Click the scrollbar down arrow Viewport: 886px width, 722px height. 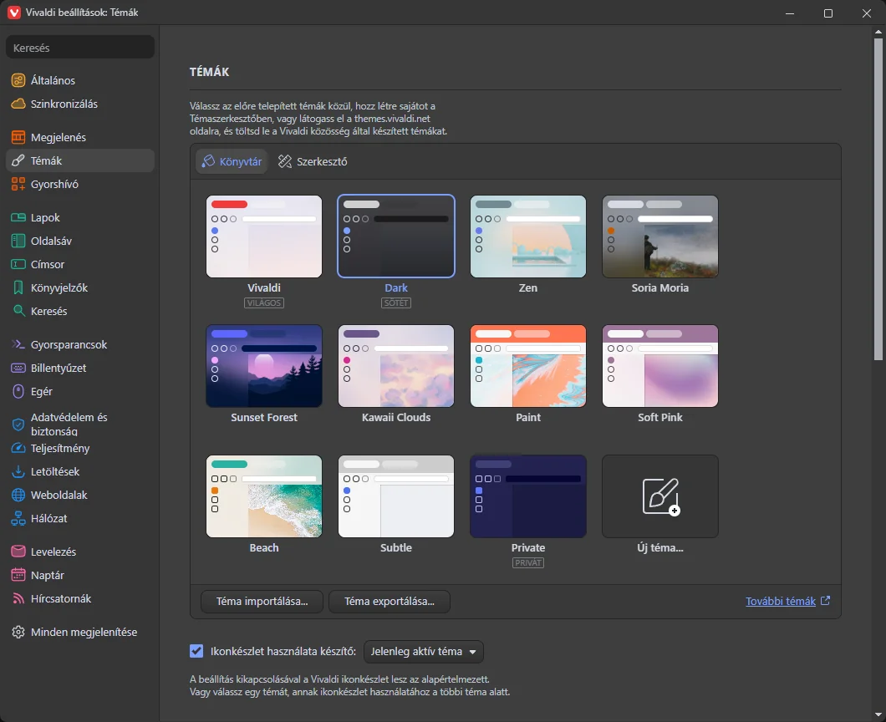[x=878, y=714]
